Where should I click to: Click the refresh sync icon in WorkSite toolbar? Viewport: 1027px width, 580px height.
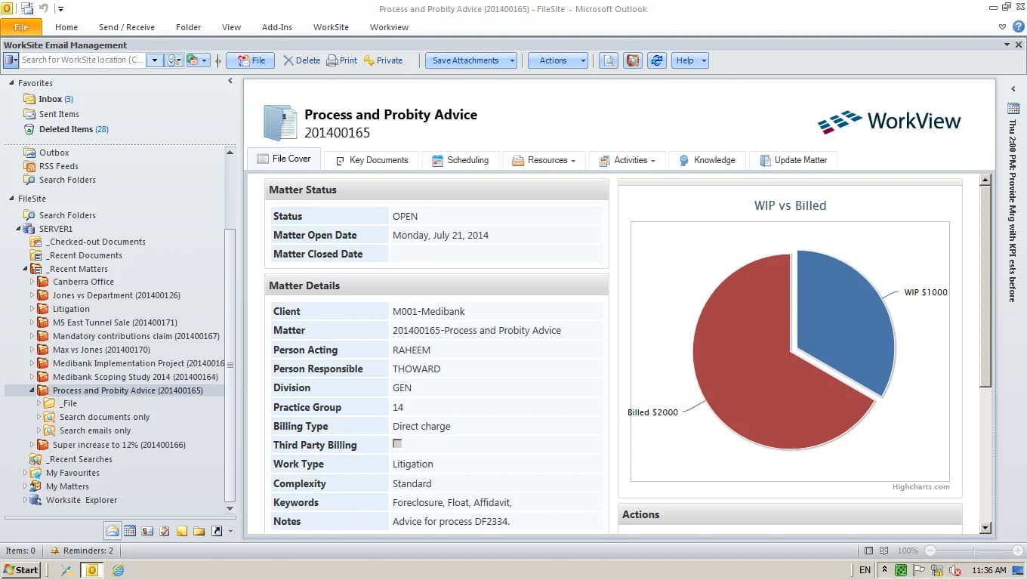[656, 60]
